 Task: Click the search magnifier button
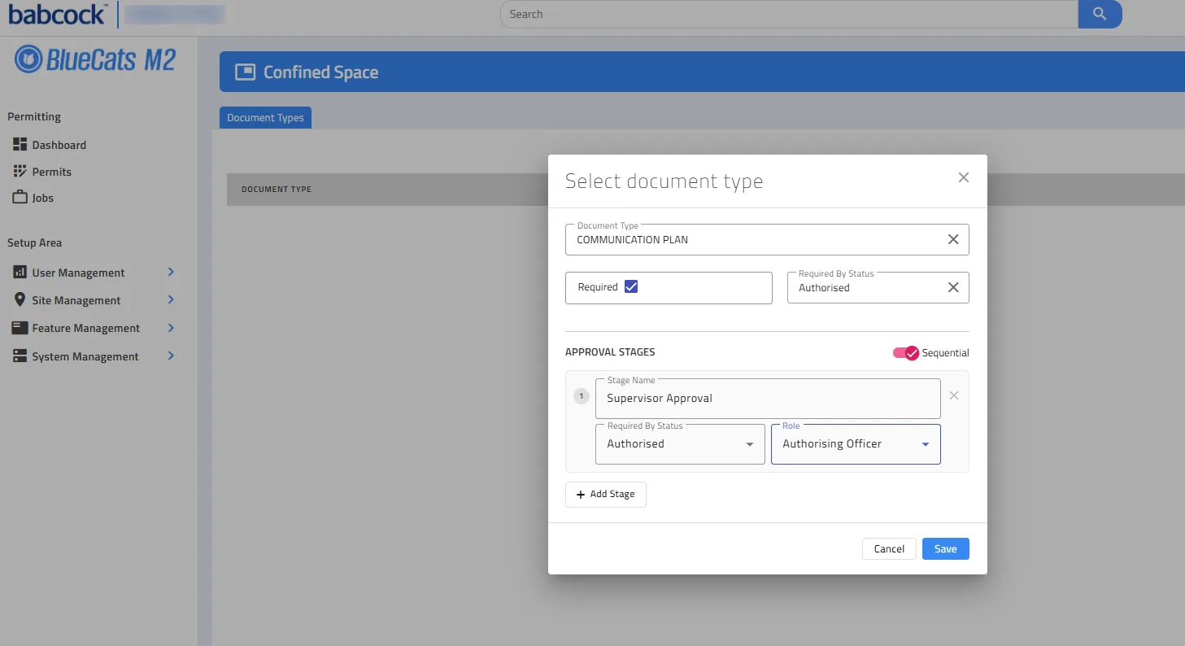(1100, 14)
